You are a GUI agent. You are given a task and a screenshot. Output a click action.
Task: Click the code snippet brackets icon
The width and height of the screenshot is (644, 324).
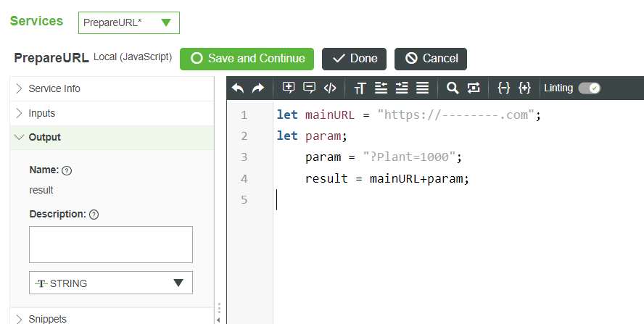(330, 88)
